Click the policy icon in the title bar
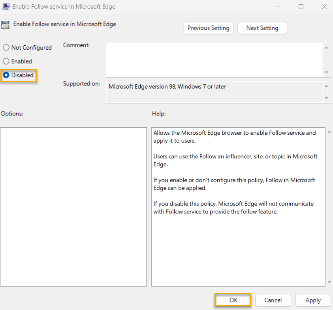Viewport: 333px width, 310px height. (x=6, y=6)
